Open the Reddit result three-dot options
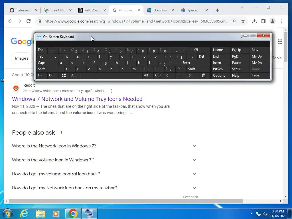The width and height of the screenshot is (292, 219). (111, 91)
